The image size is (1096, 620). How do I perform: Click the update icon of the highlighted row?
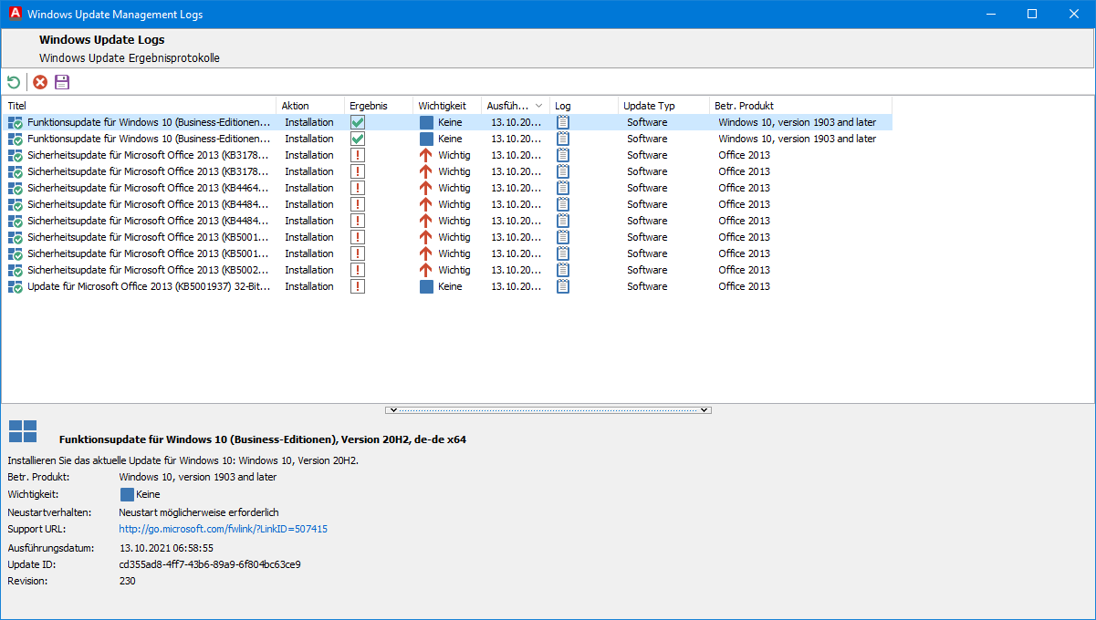(x=16, y=122)
